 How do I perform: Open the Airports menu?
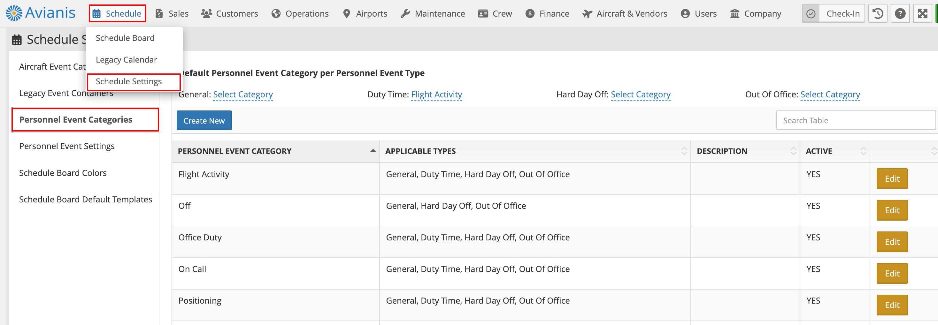pyautogui.click(x=365, y=14)
